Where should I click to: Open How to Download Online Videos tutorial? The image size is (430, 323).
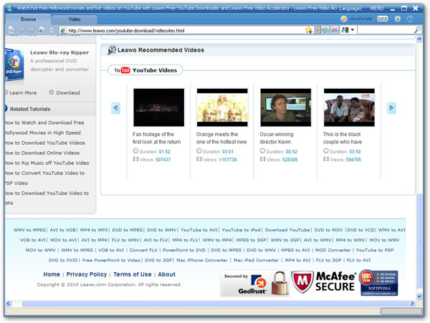point(42,153)
